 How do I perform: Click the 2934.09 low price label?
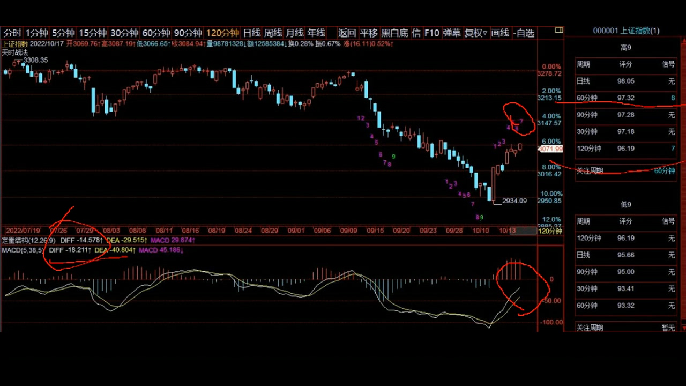(x=514, y=201)
